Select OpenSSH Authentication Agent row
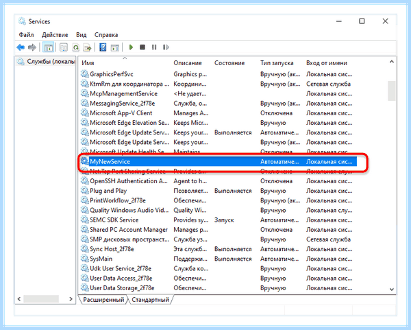Viewport: 411px width, 330px height. point(218,181)
